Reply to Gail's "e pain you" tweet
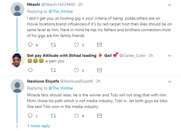 (30, 70)
